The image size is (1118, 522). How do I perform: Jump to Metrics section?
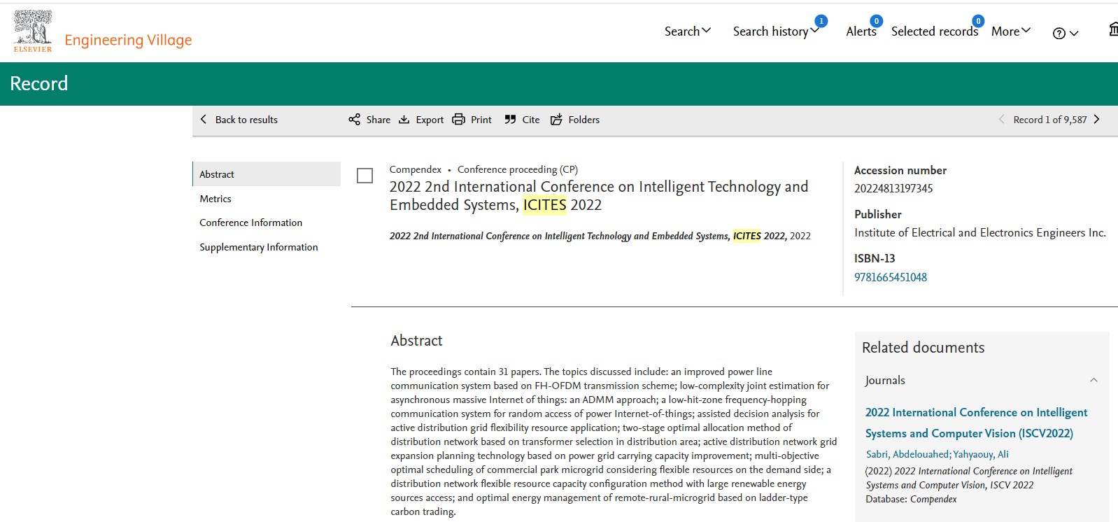coord(215,199)
